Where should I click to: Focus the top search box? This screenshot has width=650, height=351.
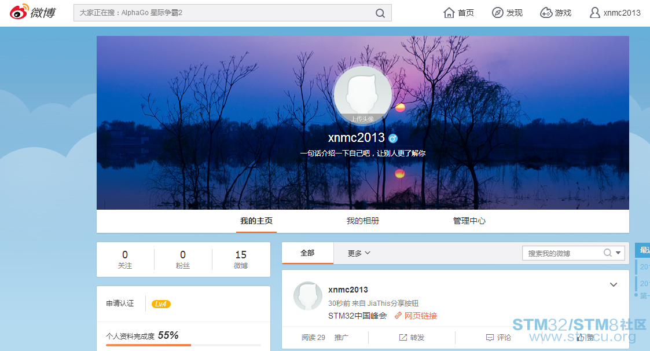tap(232, 13)
